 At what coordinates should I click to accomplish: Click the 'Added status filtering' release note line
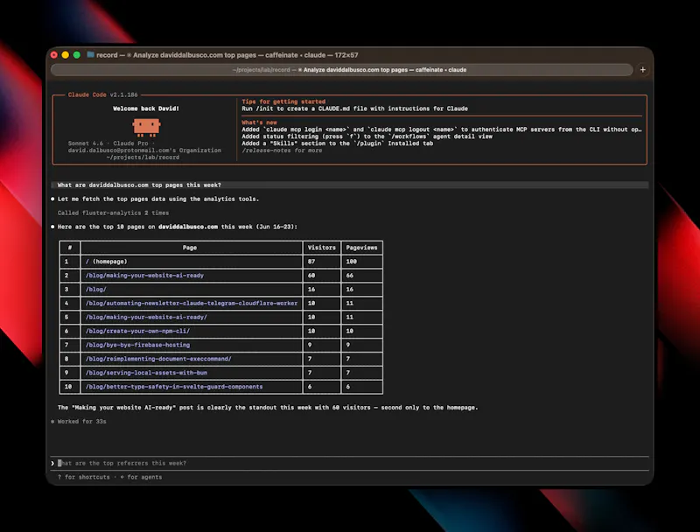(367, 136)
